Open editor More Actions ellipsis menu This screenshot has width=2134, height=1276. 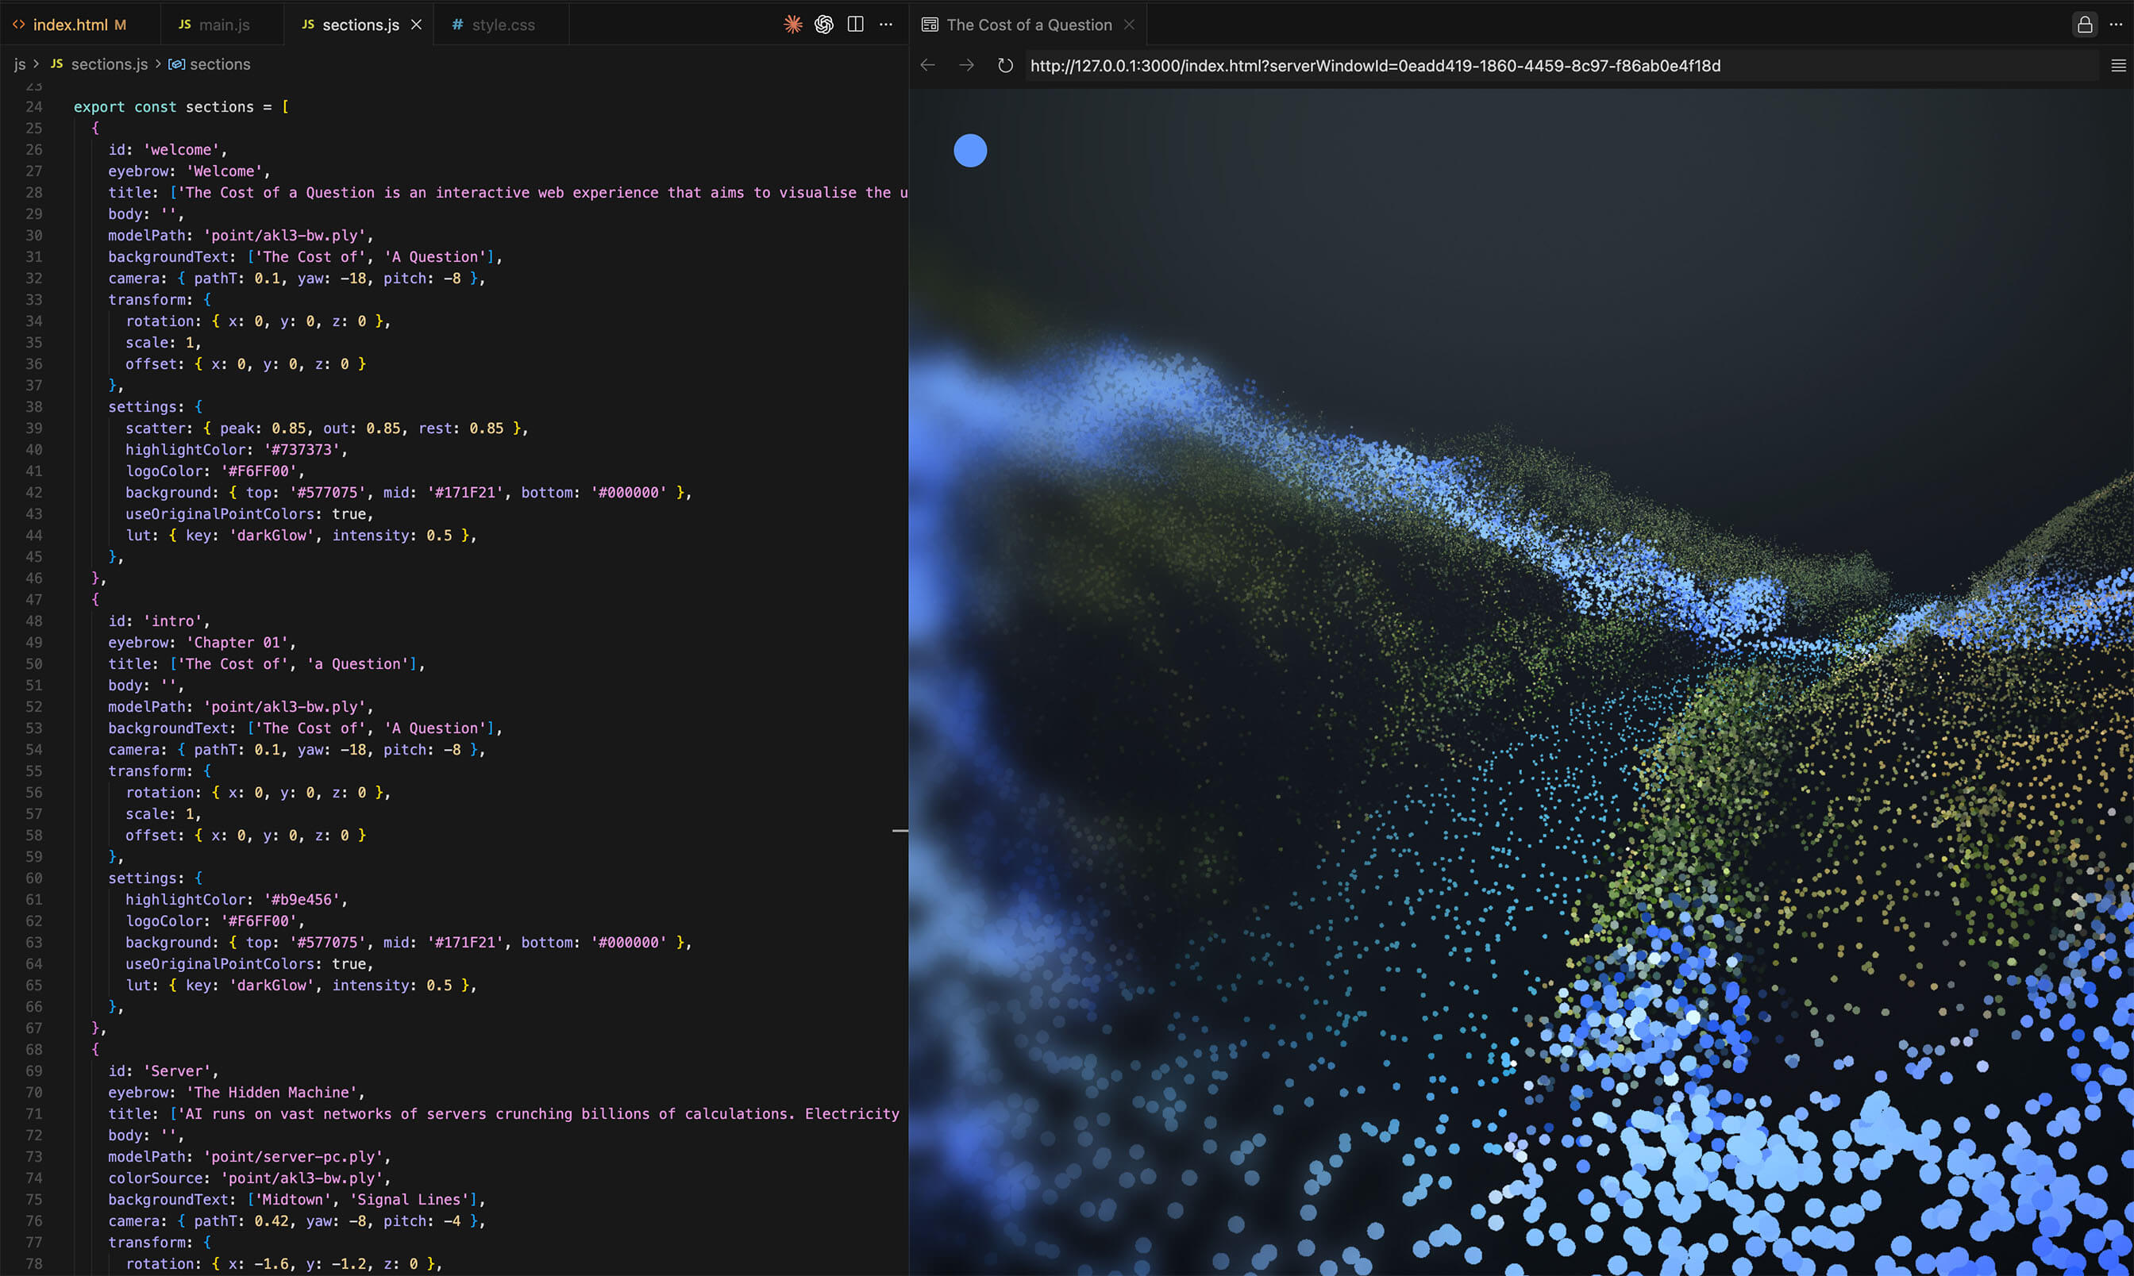pos(886,24)
